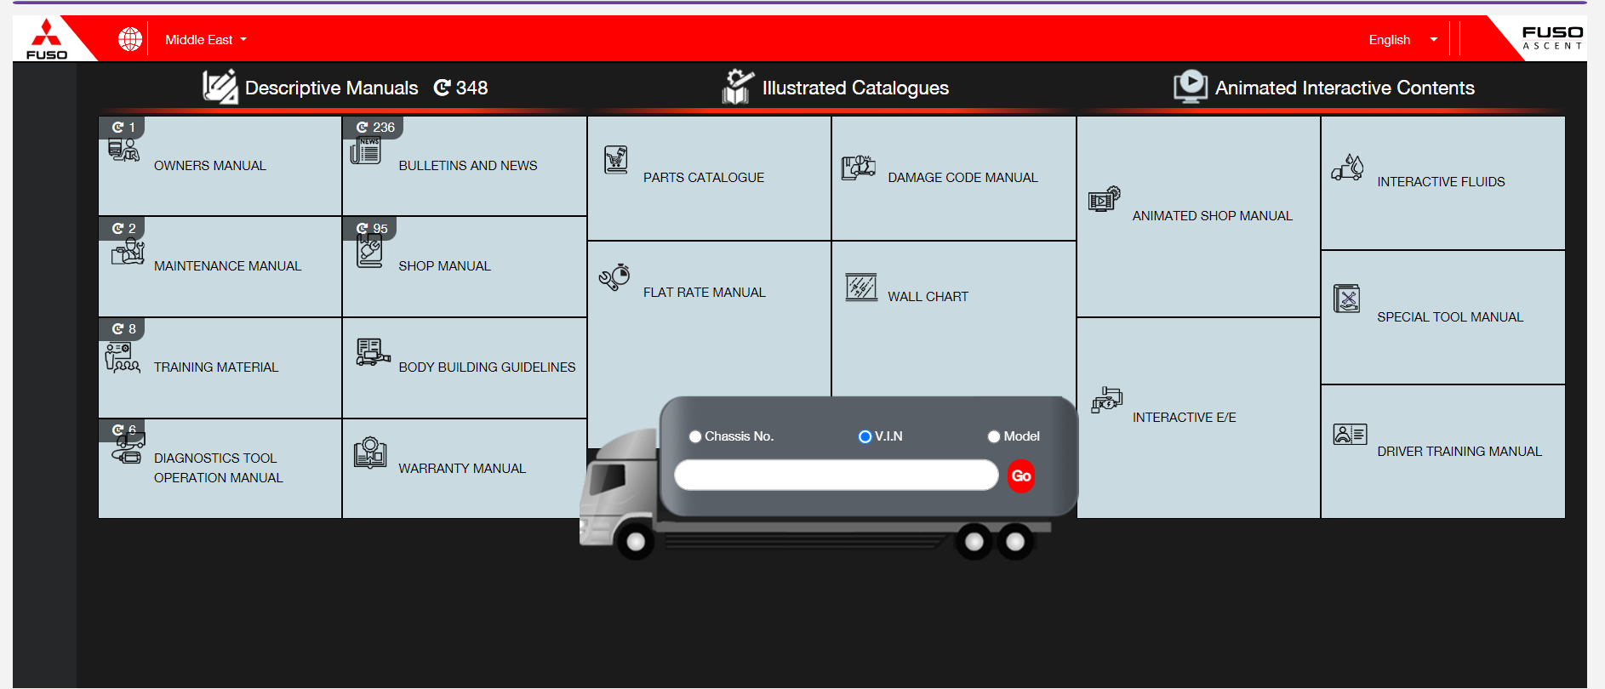Open the Middle East region dropdown
Viewport: 1605px width, 689px height.
click(x=206, y=40)
